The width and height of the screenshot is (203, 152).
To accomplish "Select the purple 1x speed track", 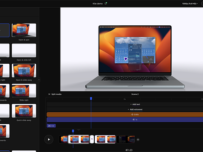I will tap(125, 119).
